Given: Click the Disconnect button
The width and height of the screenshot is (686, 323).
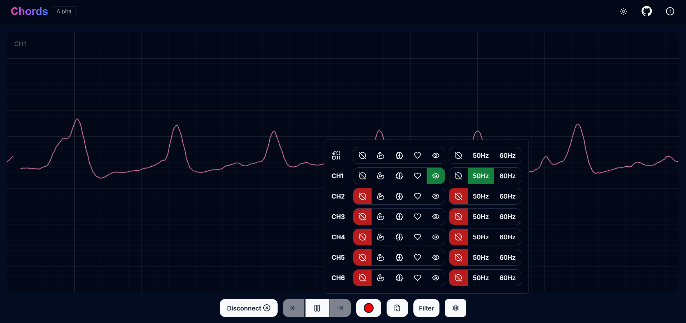Looking at the screenshot, I should [x=248, y=308].
